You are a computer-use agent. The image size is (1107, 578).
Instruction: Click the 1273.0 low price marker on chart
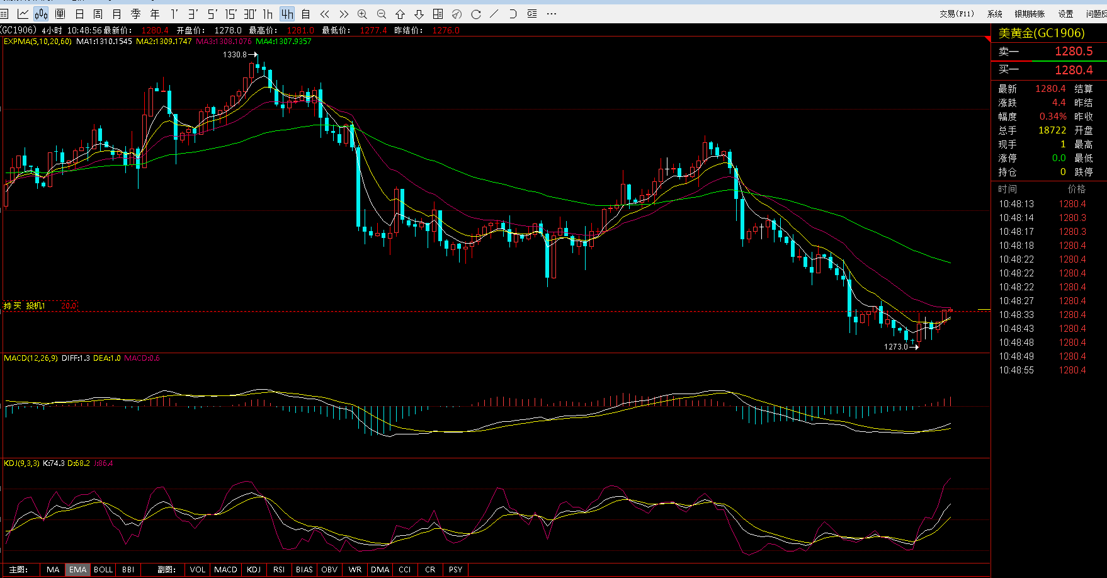click(896, 347)
